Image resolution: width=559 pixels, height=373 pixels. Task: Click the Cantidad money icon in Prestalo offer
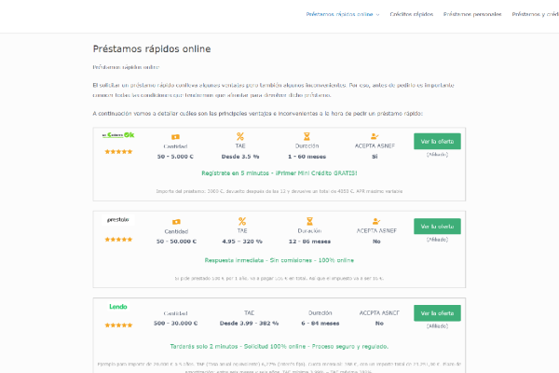[x=176, y=222]
